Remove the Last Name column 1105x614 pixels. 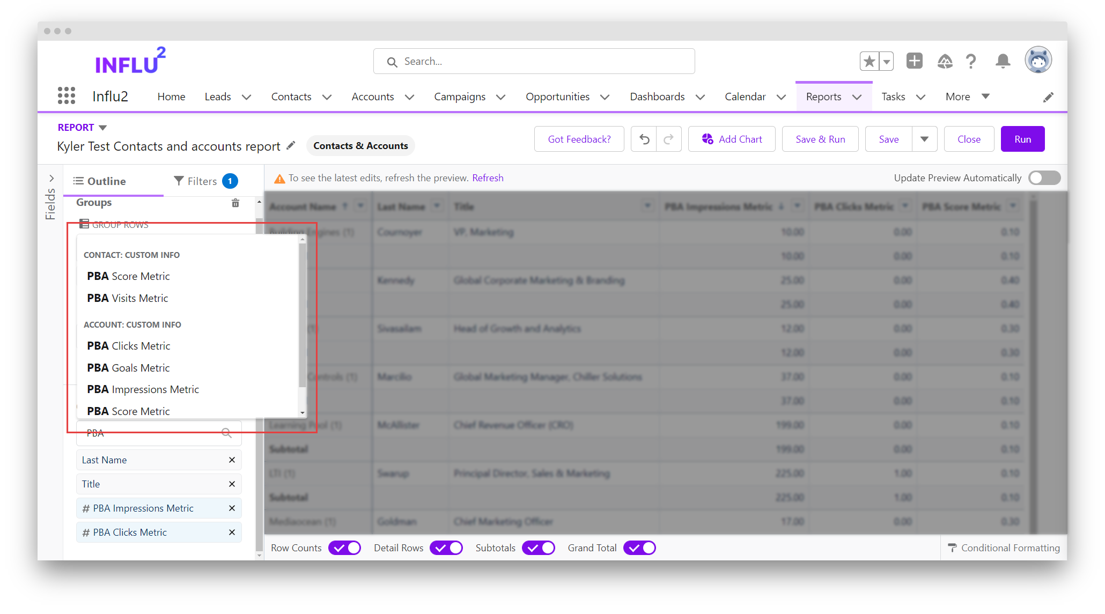tap(232, 460)
